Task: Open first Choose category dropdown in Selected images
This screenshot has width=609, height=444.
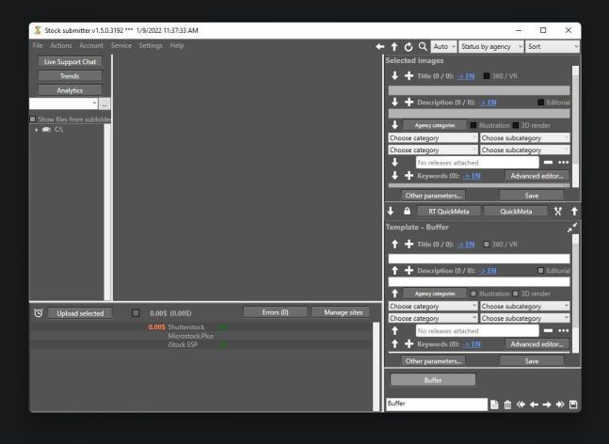Action: (x=433, y=137)
